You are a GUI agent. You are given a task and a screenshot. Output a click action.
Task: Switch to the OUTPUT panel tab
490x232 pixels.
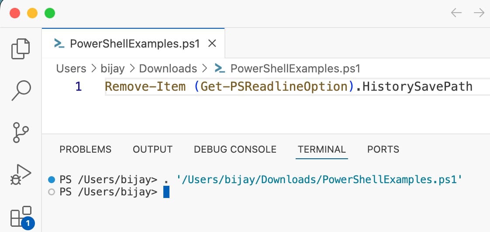152,149
